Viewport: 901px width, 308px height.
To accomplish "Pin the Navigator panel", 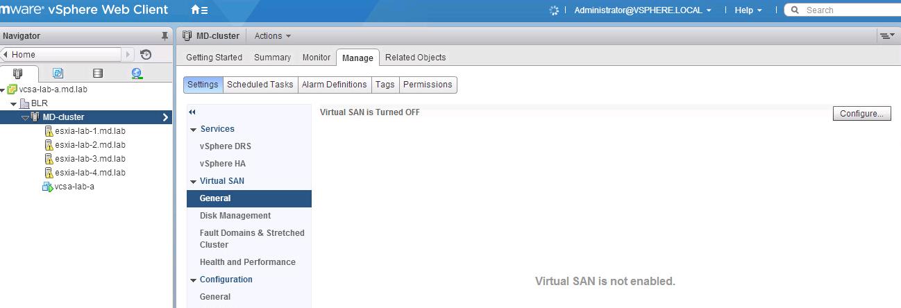I will coord(165,36).
